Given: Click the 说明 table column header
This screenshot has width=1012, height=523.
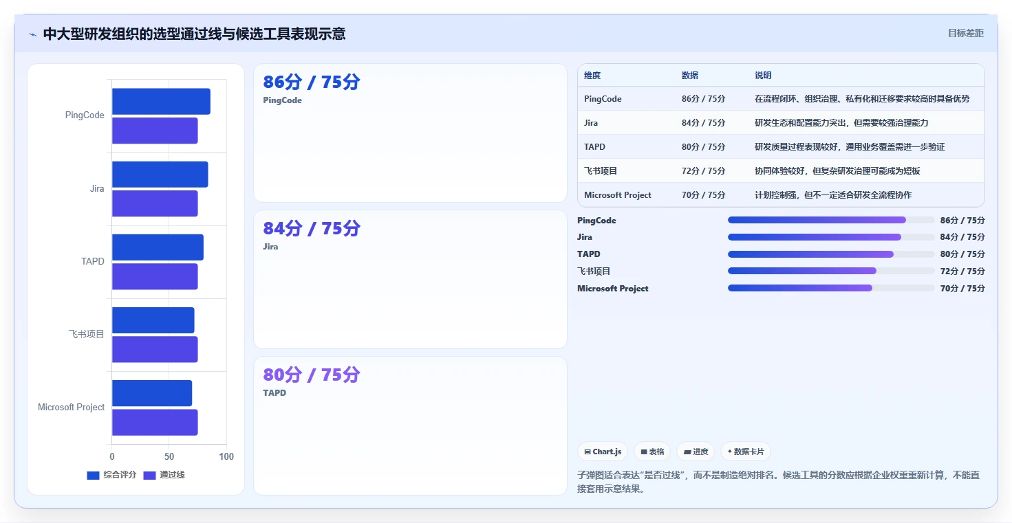Looking at the screenshot, I should coord(763,76).
